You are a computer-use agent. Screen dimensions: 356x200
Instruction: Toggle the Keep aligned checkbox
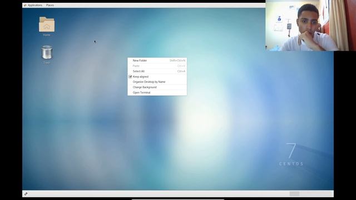[x=130, y=77]
